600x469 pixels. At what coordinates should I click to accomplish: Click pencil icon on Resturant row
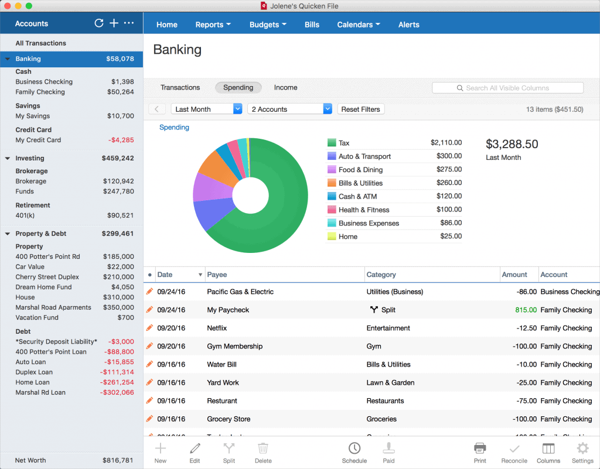click(149, 400)
